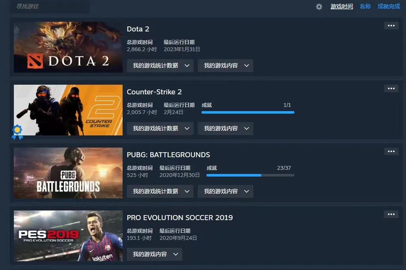Screen dimensions: 406x270
Task: Expand Dota 2 game stats dropdown
Action: pyautogui.click(x=160, y=66)
